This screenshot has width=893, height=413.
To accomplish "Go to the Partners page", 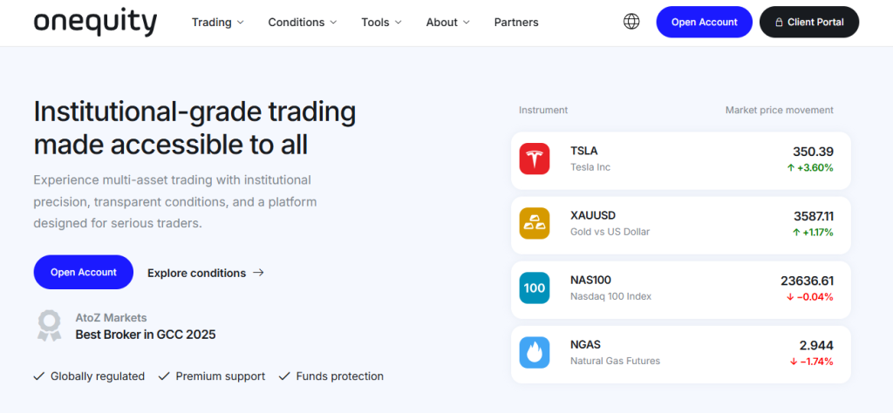I will (x=516, y=23).
